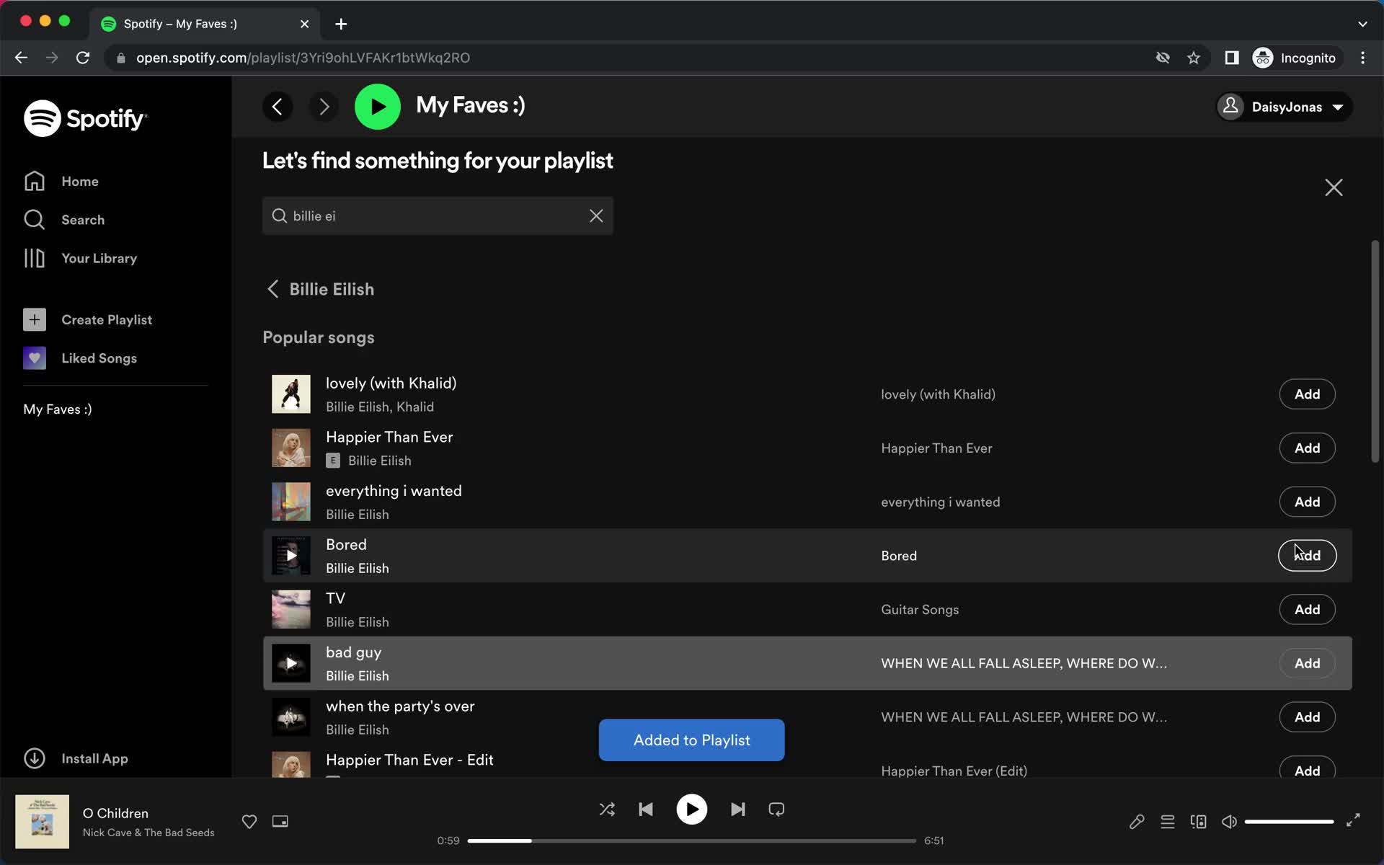Click the skip next track icon
This screenshot has height=865, width=1384.
coord(737,809)
